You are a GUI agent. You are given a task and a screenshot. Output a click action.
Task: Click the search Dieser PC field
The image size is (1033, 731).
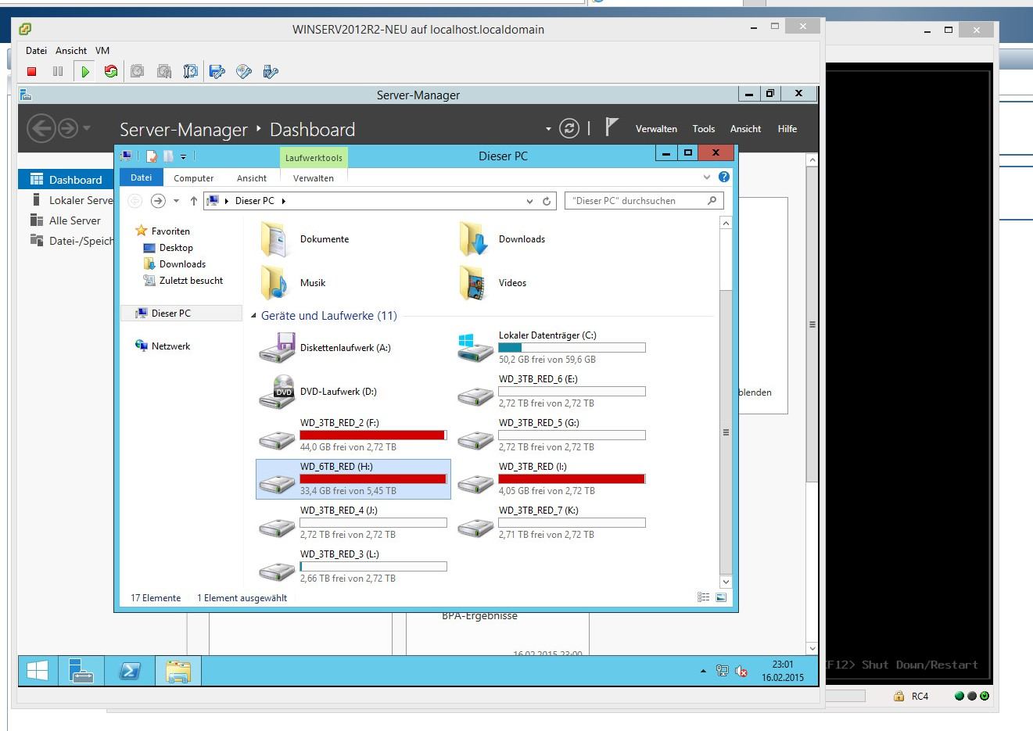(644, 201)
